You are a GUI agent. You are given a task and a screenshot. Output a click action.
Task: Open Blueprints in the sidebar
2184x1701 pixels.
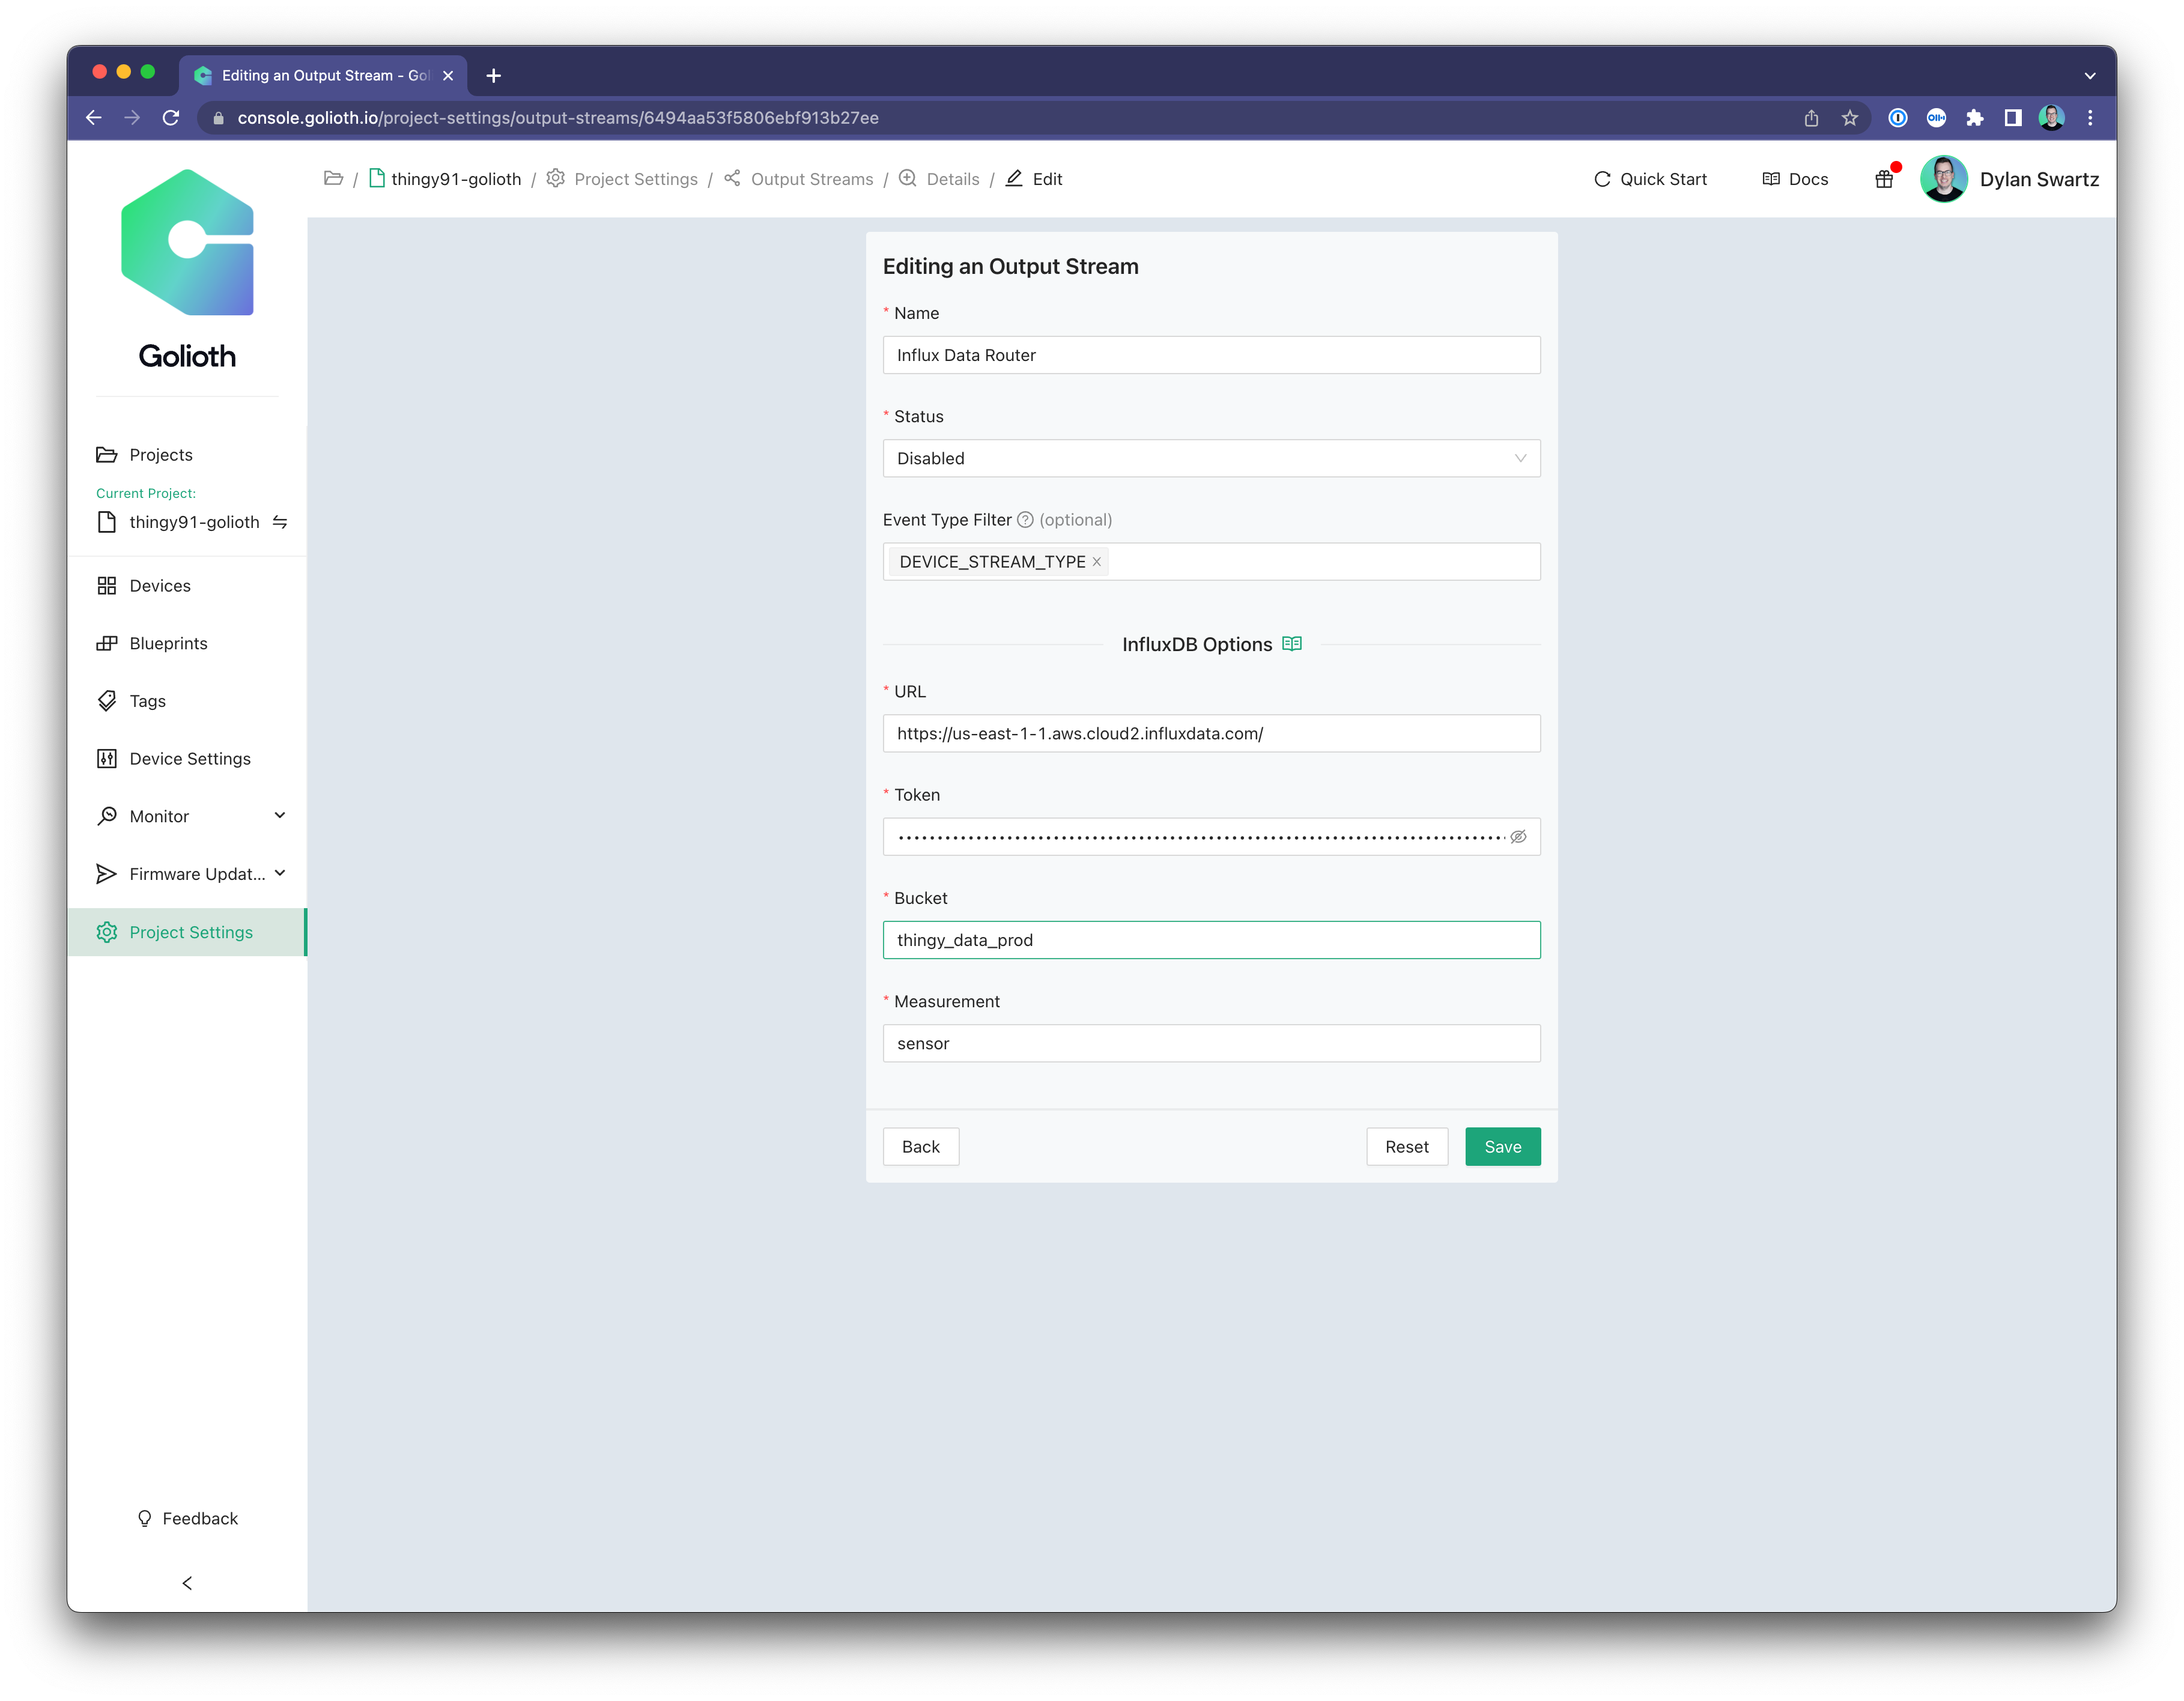pos(187,643)
